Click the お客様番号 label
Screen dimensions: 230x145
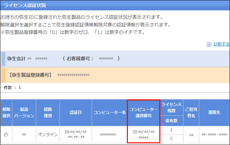click(x=80, y=59)
